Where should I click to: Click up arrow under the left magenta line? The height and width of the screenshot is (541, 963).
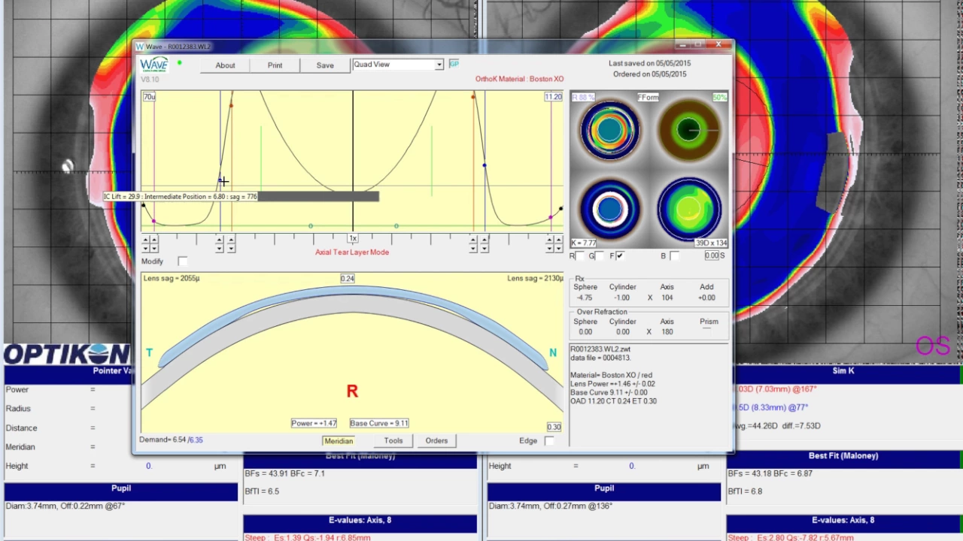(154, 240)
